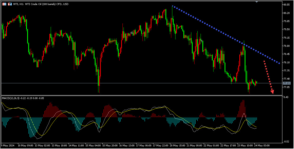Click the 24 May 03:00 time label
294x149 pixels.
[262, 145]
